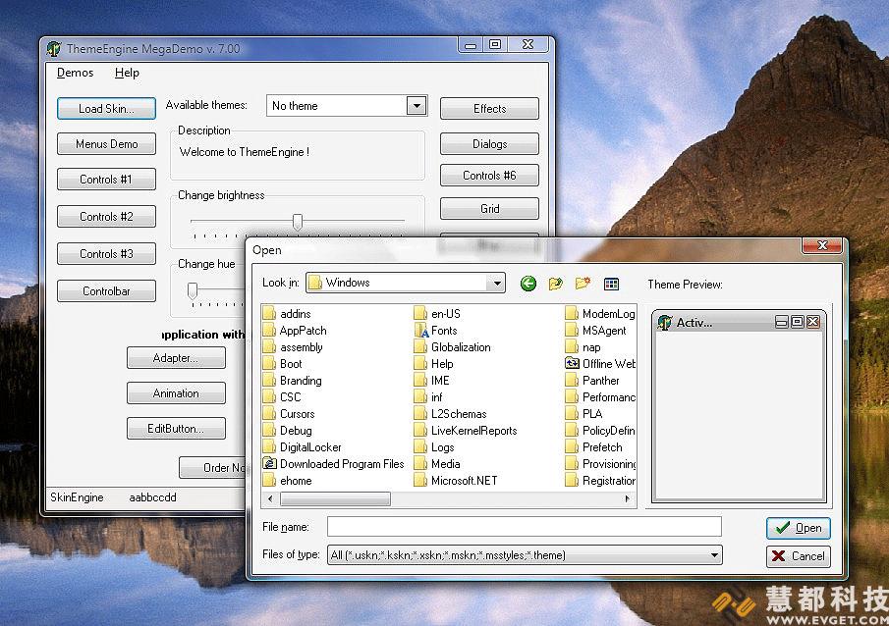Screen dimensions: 889x626
Task: Click the file list scroll left arrow
Action: (x=270, y=498)
